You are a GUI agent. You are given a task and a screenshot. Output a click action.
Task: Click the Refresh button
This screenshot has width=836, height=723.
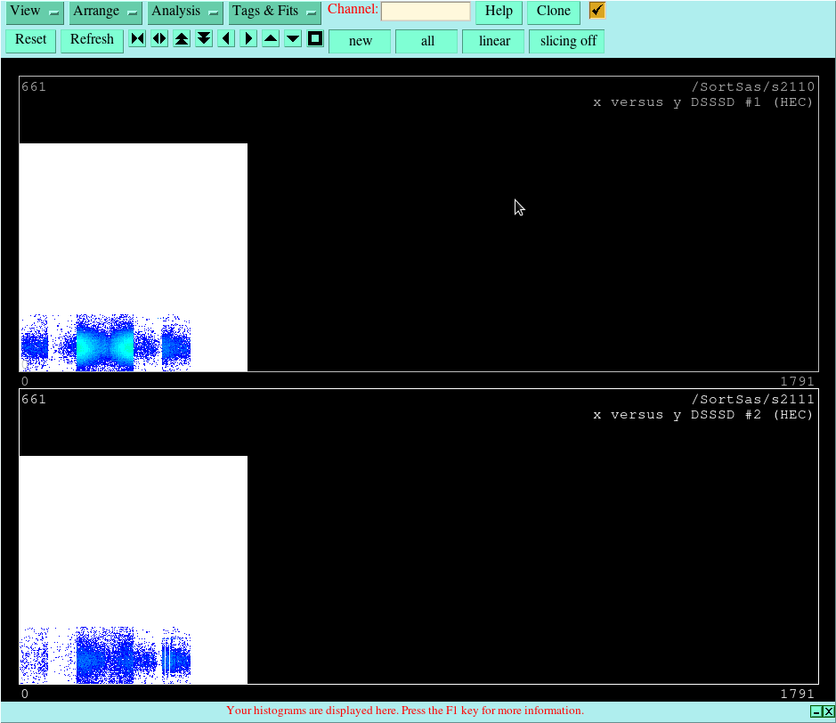click(92, 41)
